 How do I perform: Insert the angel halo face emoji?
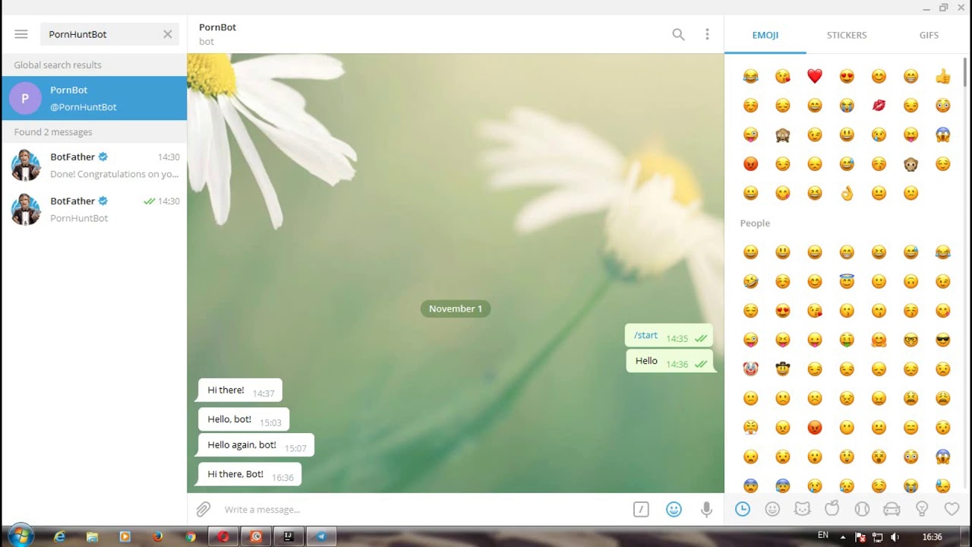(x=847, y=281)
